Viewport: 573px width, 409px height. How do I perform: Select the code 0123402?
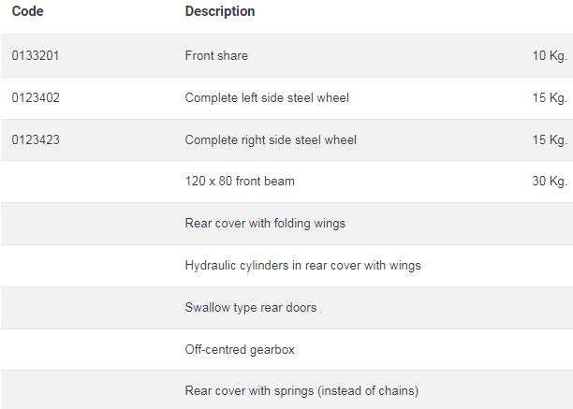36,98
